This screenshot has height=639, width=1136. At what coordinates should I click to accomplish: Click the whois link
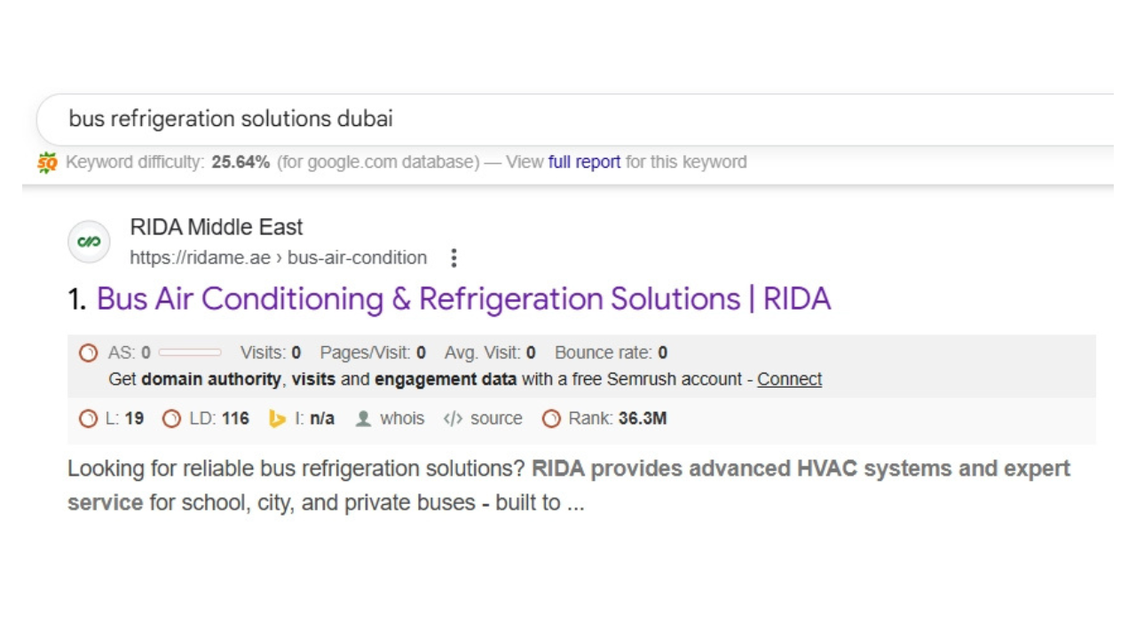pos(402,419)
